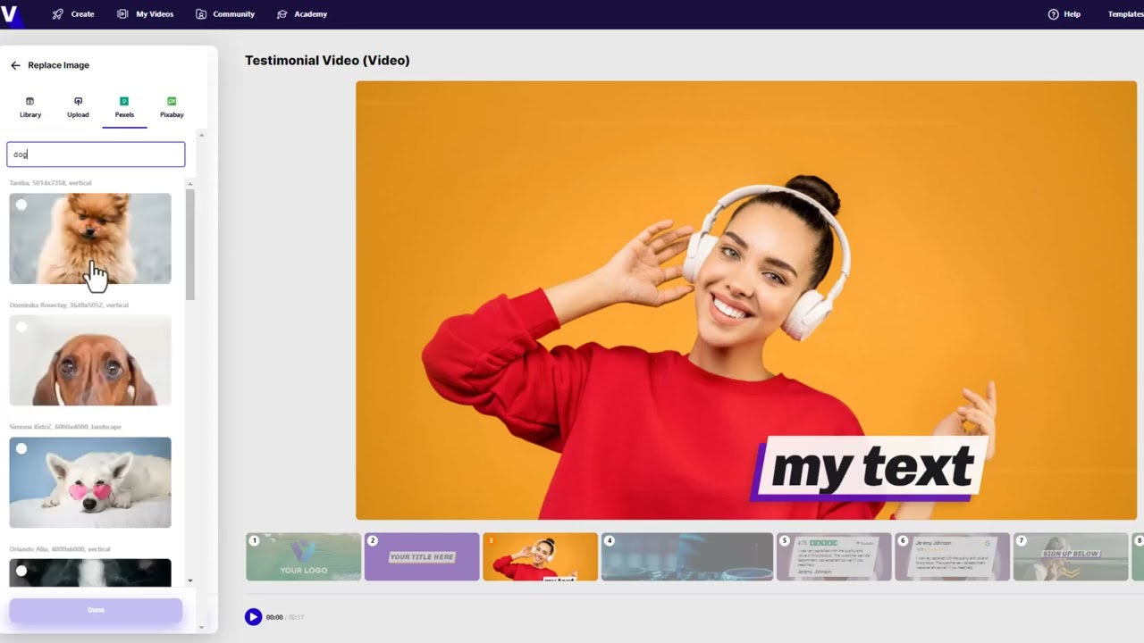
Task: Play the video preview
Action: (253, 617)
